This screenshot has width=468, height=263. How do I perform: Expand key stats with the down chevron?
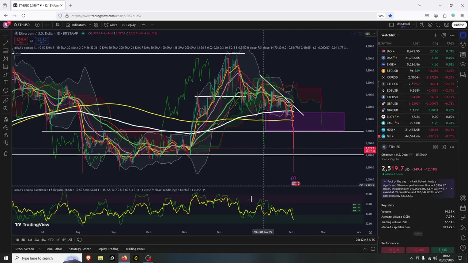tap(418, 234)
